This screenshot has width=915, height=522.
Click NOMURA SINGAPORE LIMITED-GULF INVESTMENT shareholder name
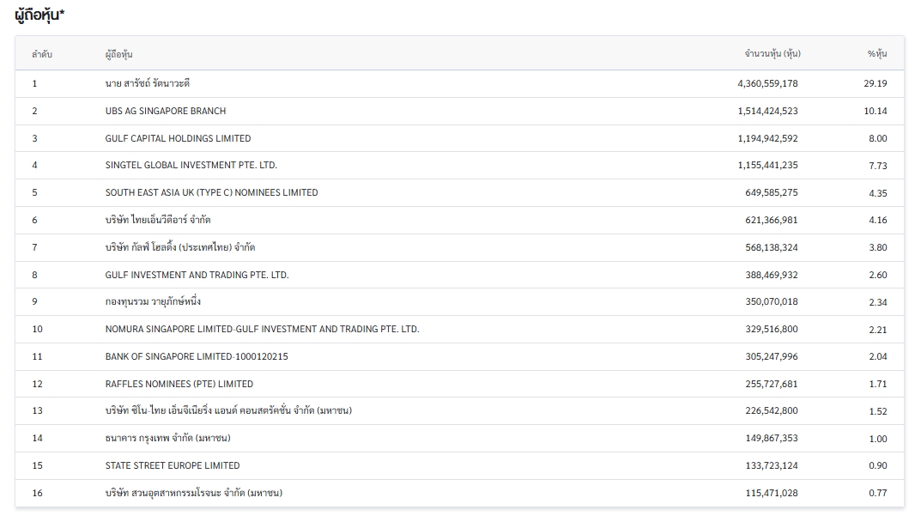tap(263, 330)
